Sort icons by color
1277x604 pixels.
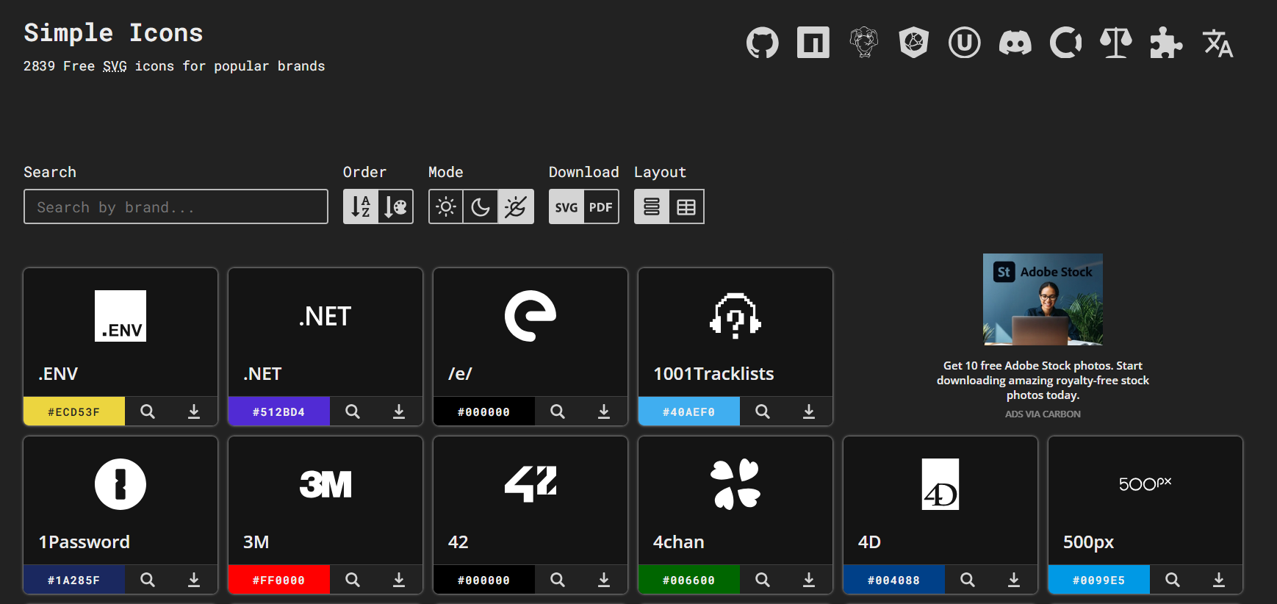point(396,206)
